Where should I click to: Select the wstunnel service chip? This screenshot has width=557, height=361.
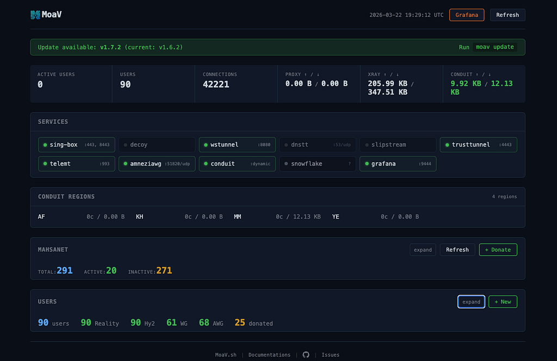(x=237, y=145)
